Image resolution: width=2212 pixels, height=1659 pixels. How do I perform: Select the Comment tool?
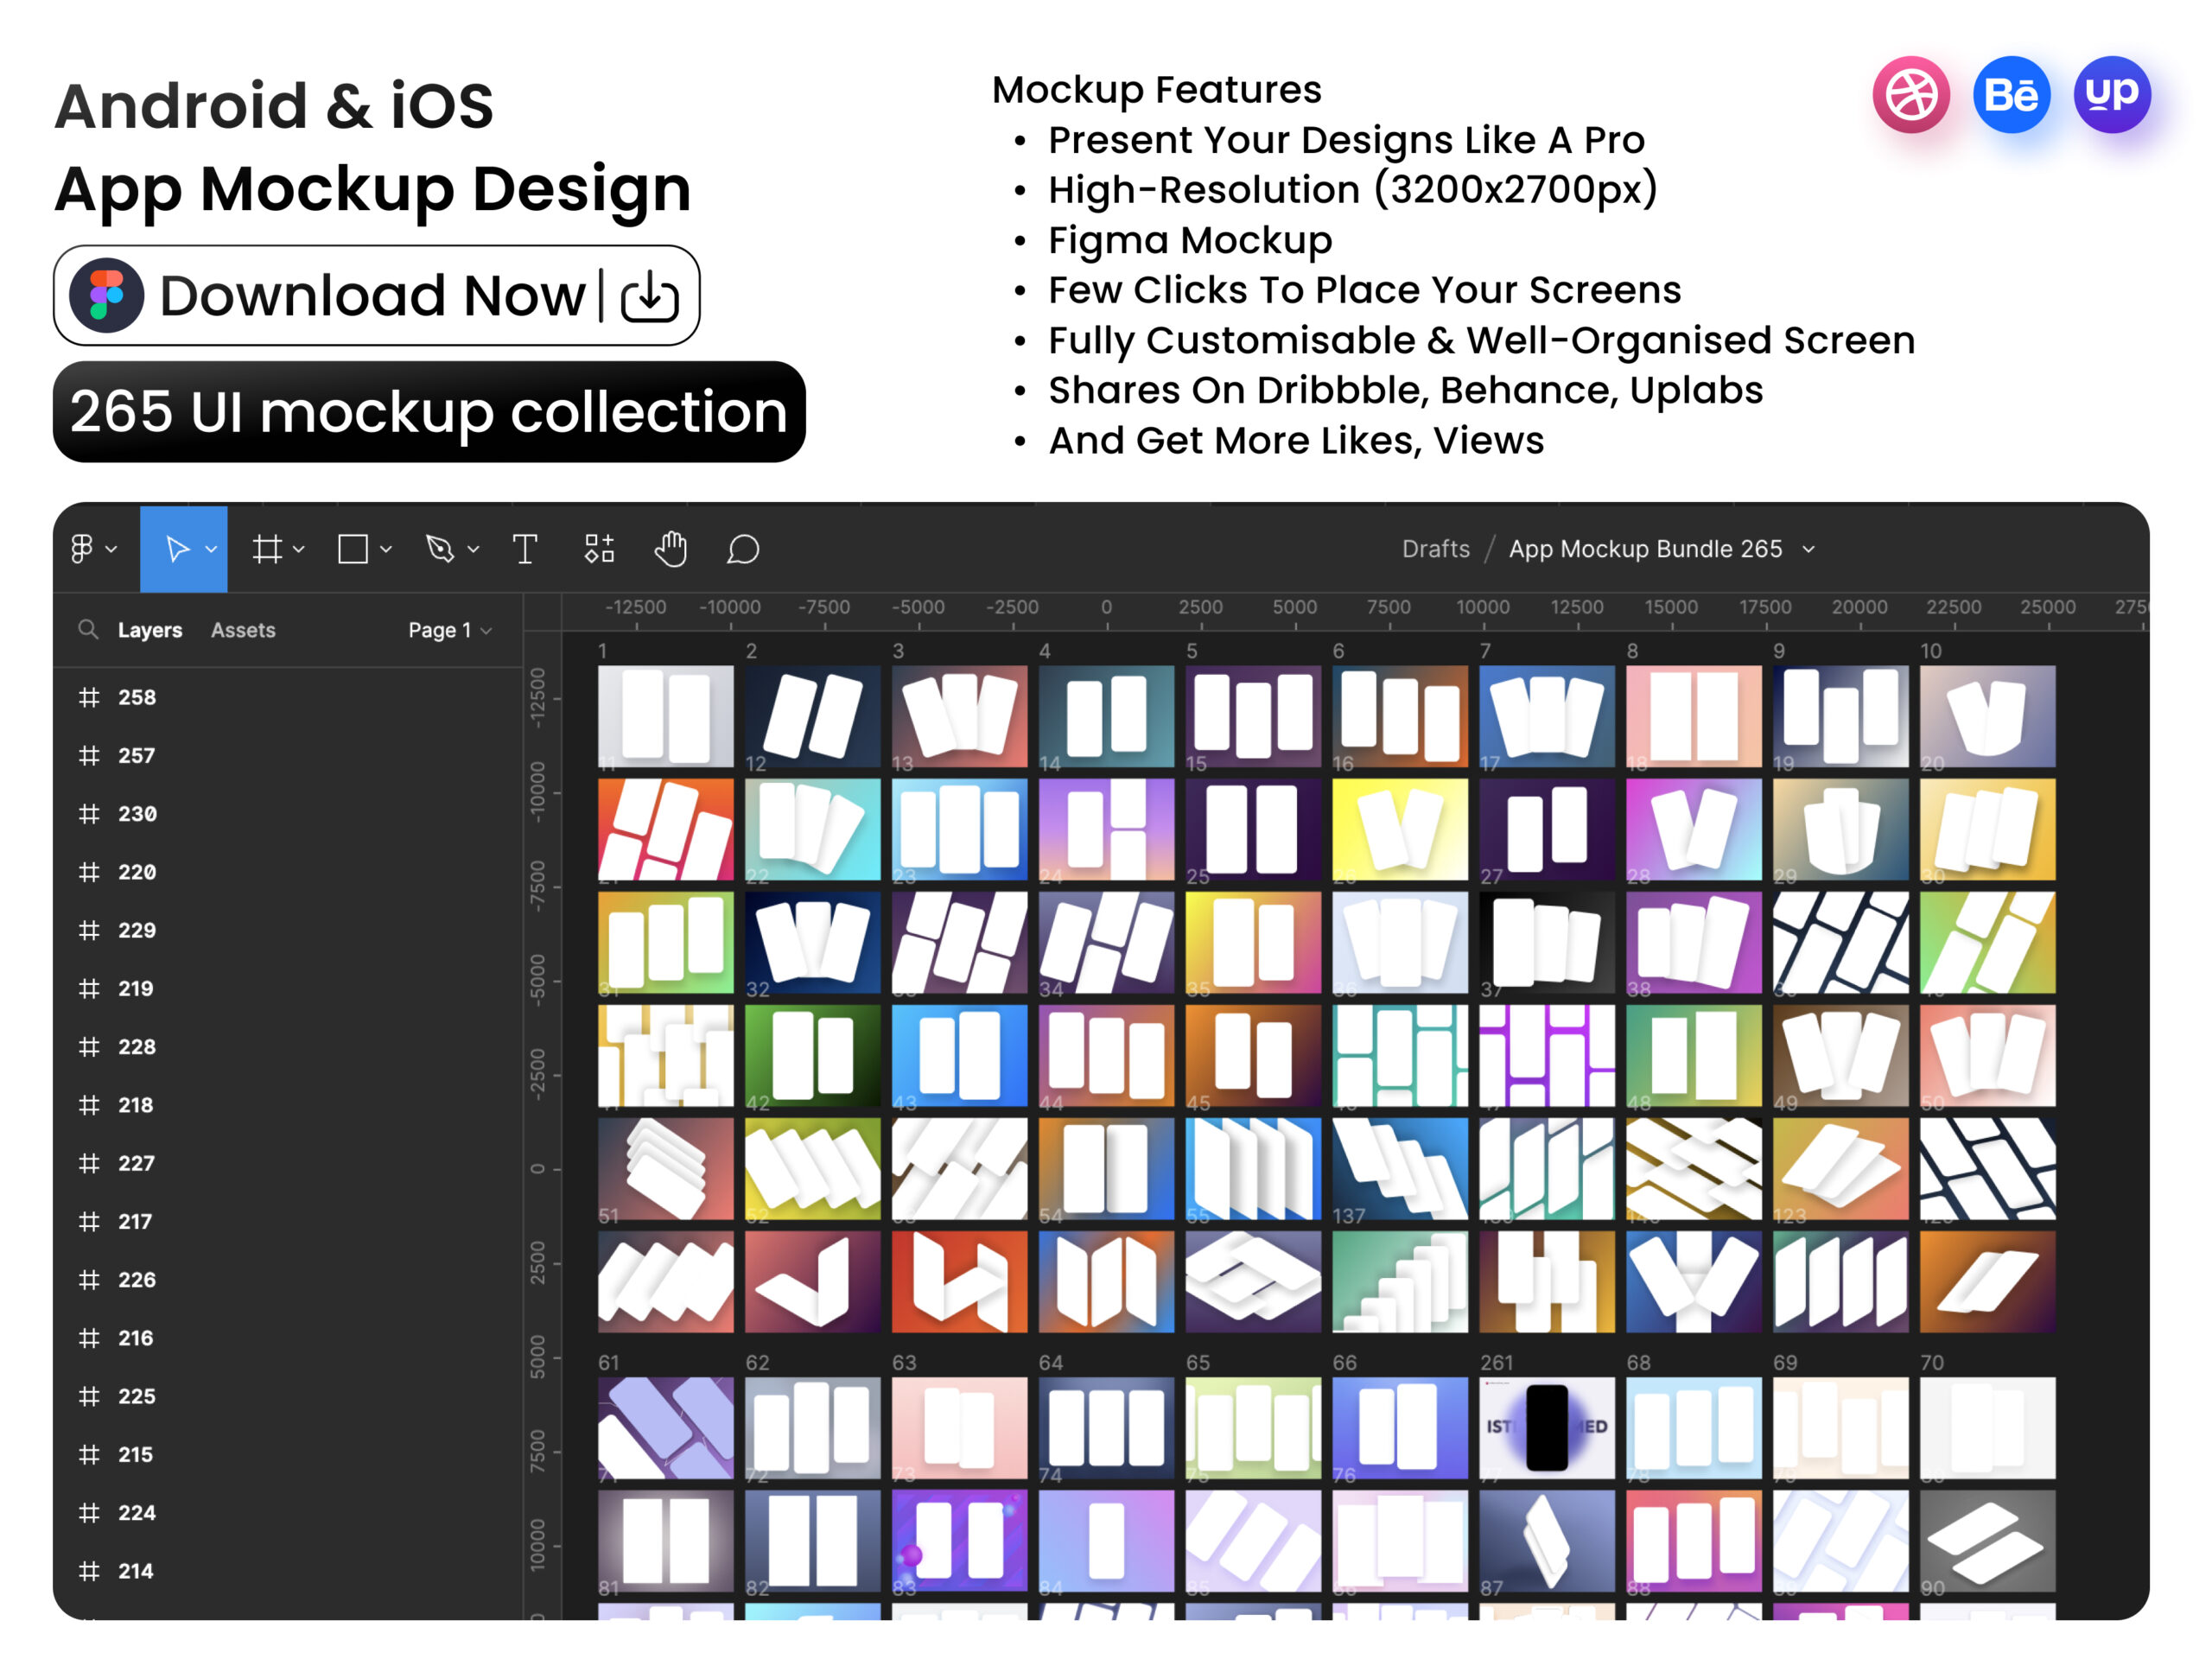pyautogui.click(x=743, y=549)
